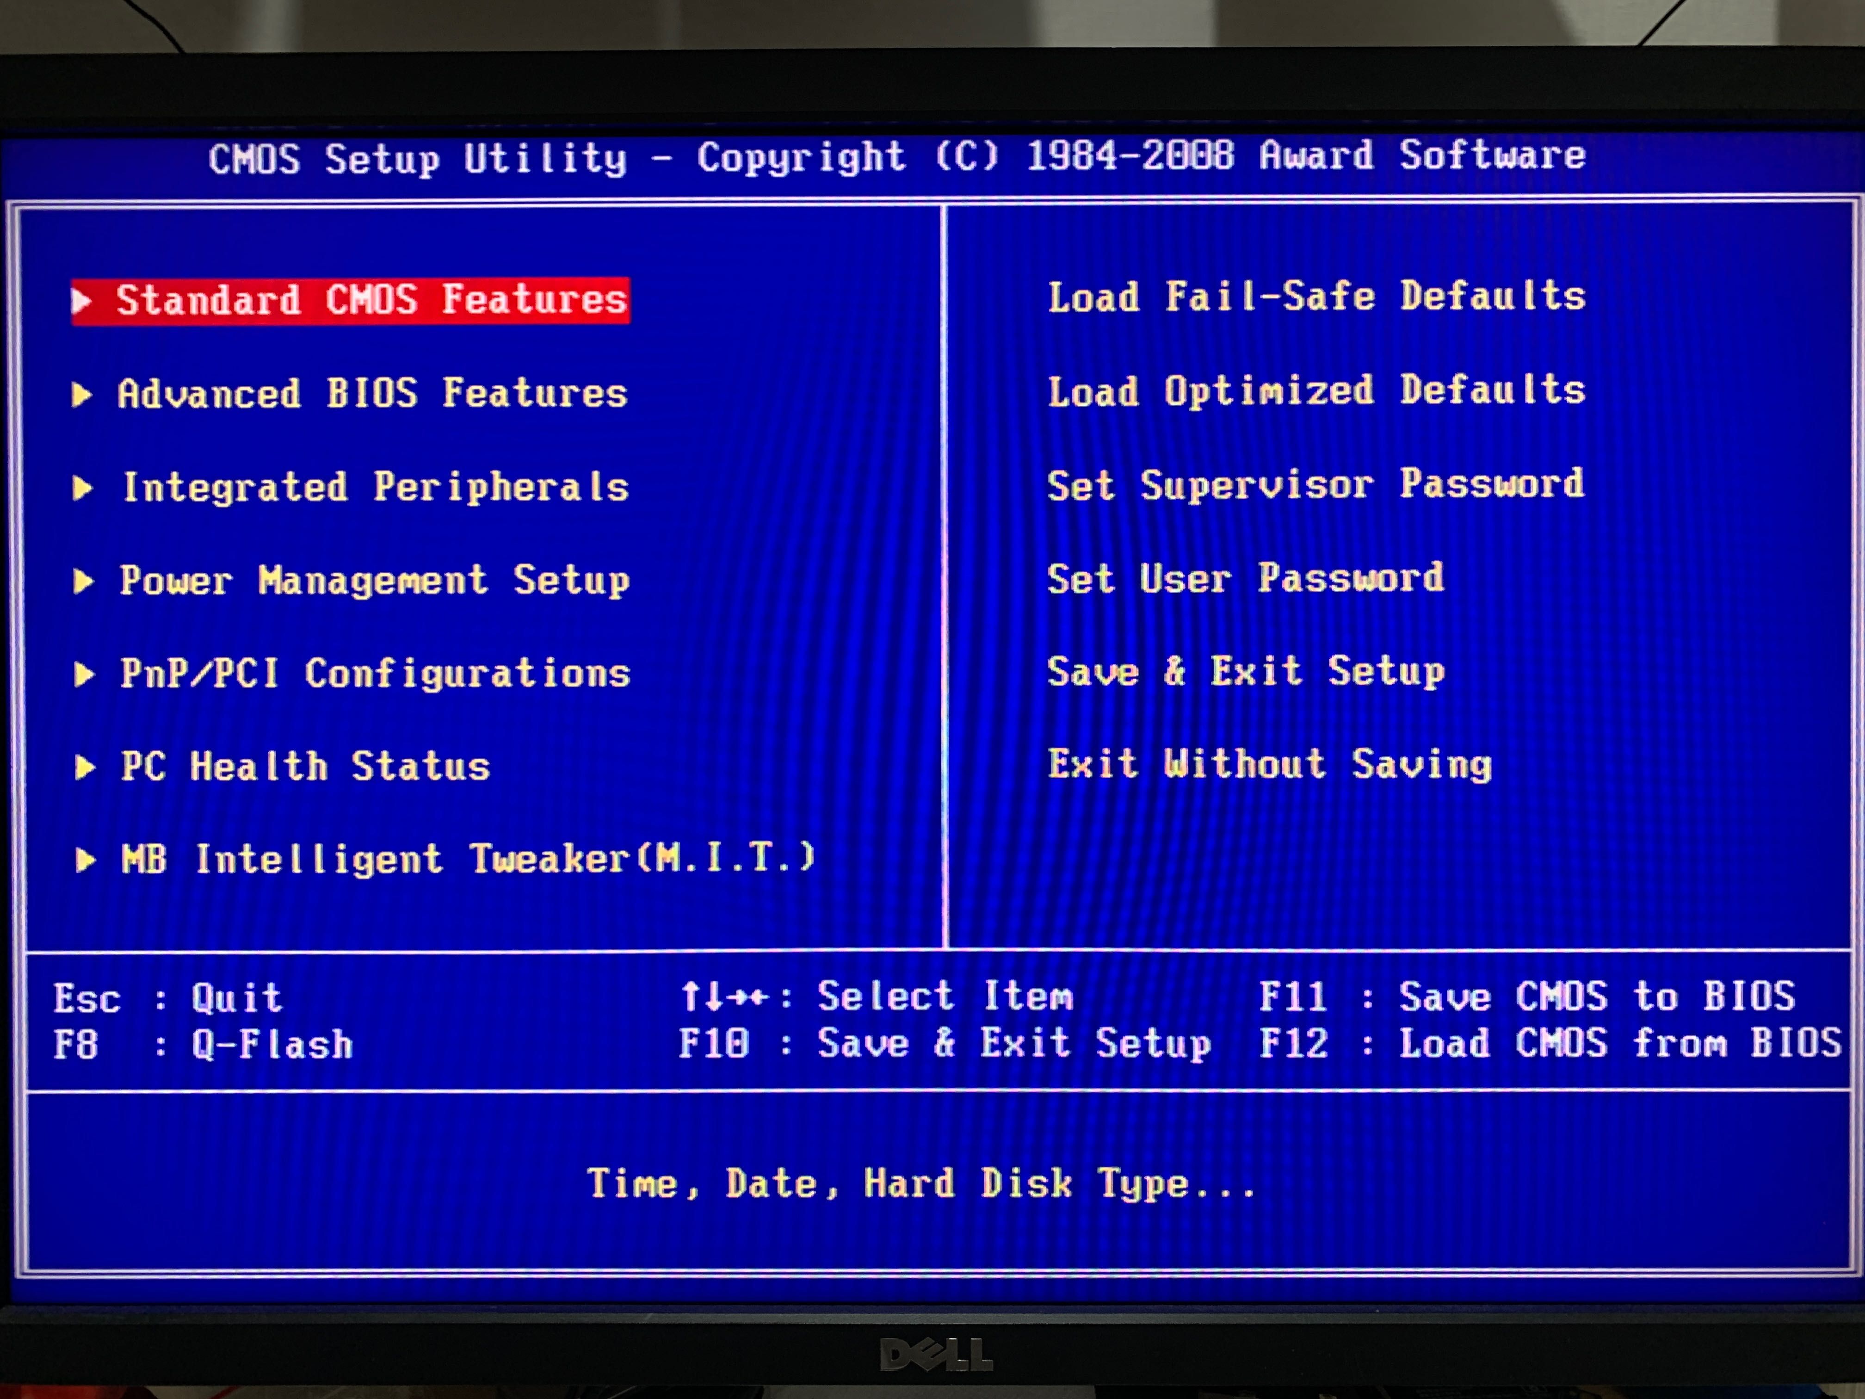
Task: Choose Load Optimized Defaults
Action: [x=1316, y=391]
